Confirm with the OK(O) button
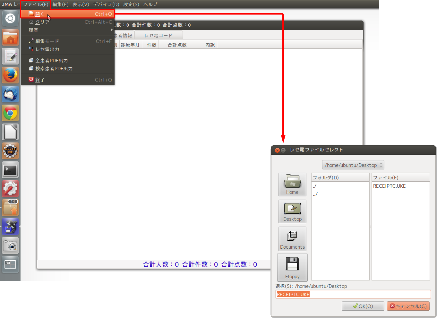 (363, 306)
